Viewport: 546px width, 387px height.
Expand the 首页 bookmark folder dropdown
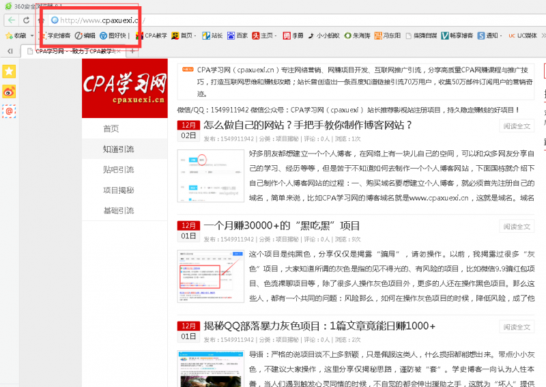(195, 35)
